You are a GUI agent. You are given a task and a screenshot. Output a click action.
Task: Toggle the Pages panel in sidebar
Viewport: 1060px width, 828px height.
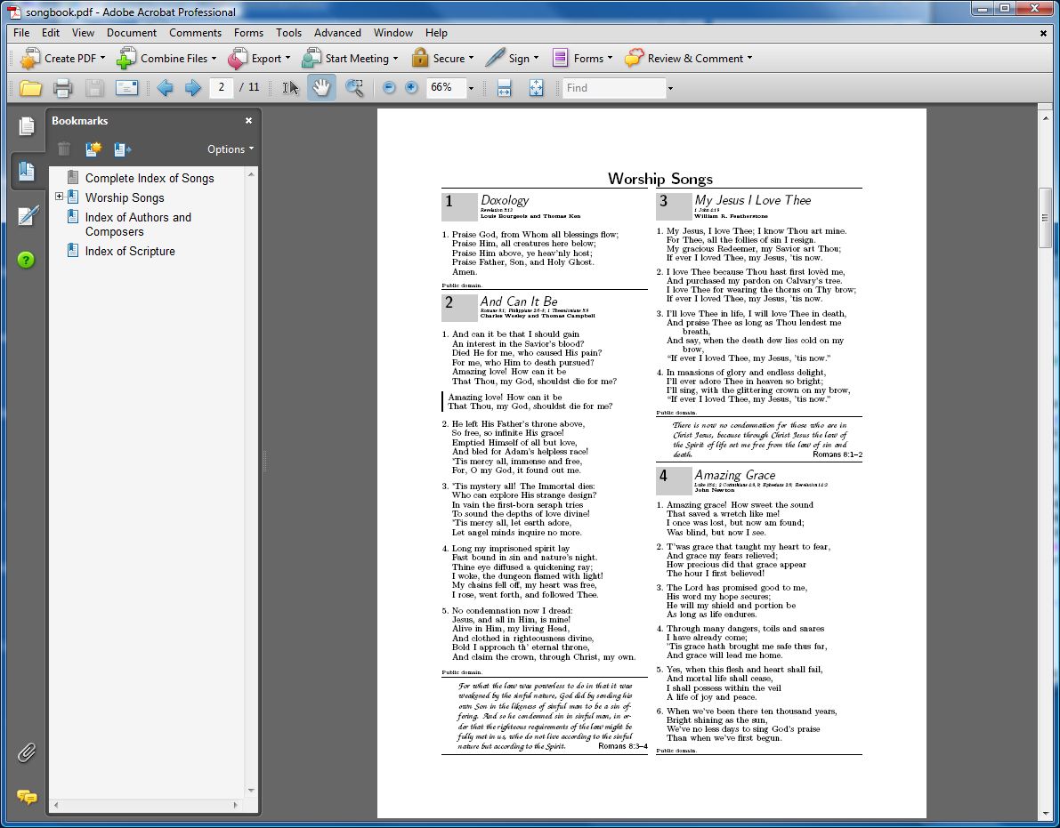pos(27,126)
